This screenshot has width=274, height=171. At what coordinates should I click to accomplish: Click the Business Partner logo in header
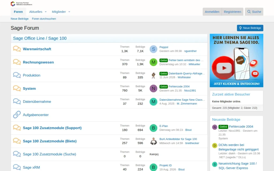point(21,4)
